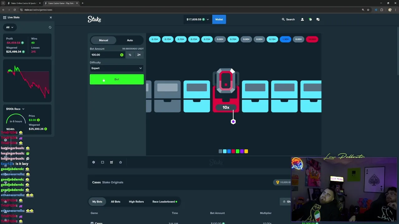Image resolution: width=399 pixels, height=224 pixels.
Task: Open chat bubble icon in header
Action: [x=318, y=19]
